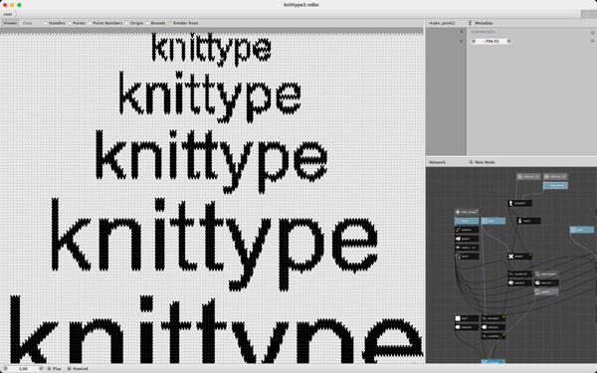Increase the frame number stepper

[x=41, y=368]
